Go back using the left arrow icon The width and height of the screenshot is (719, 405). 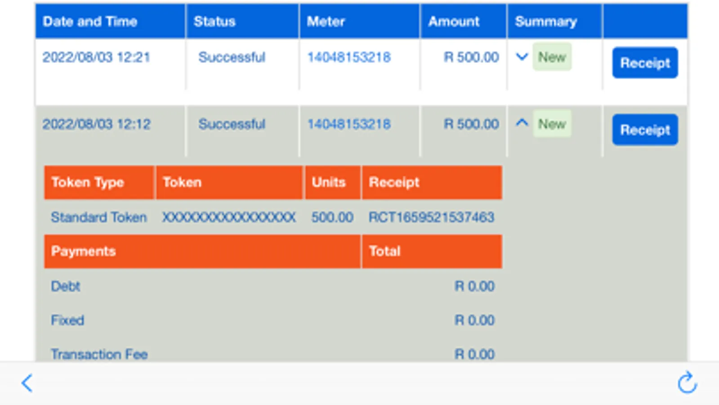pyautogui.click(x=27, y=383)
